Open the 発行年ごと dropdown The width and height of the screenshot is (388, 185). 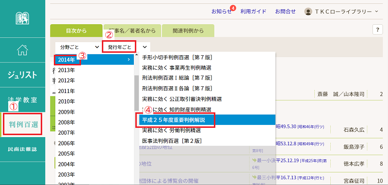(x=127, y=47)
